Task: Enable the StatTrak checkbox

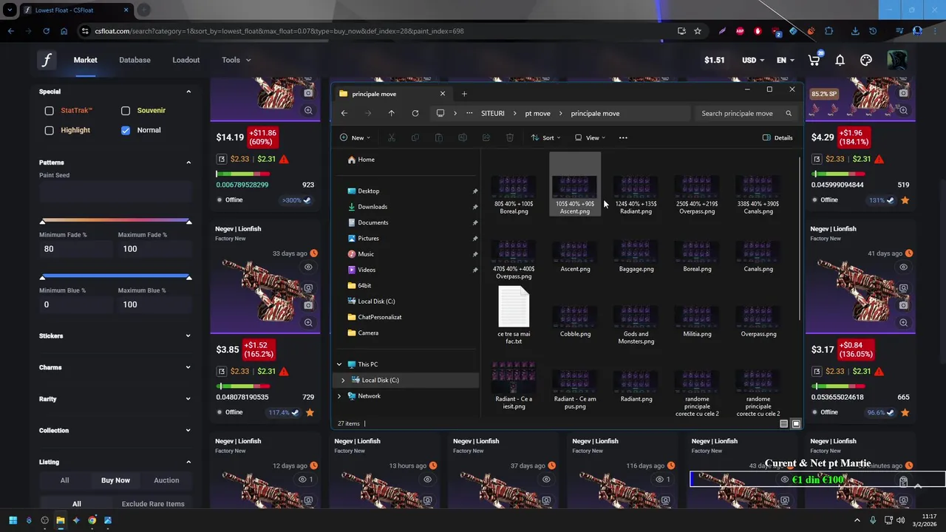Action: (49, 111)
